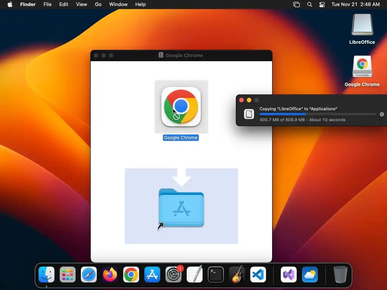Click the "Copying LibreOffice to Applications" text
Image resolution: width=387 pixels, height=290 pixels.
(x=298, y=109)
